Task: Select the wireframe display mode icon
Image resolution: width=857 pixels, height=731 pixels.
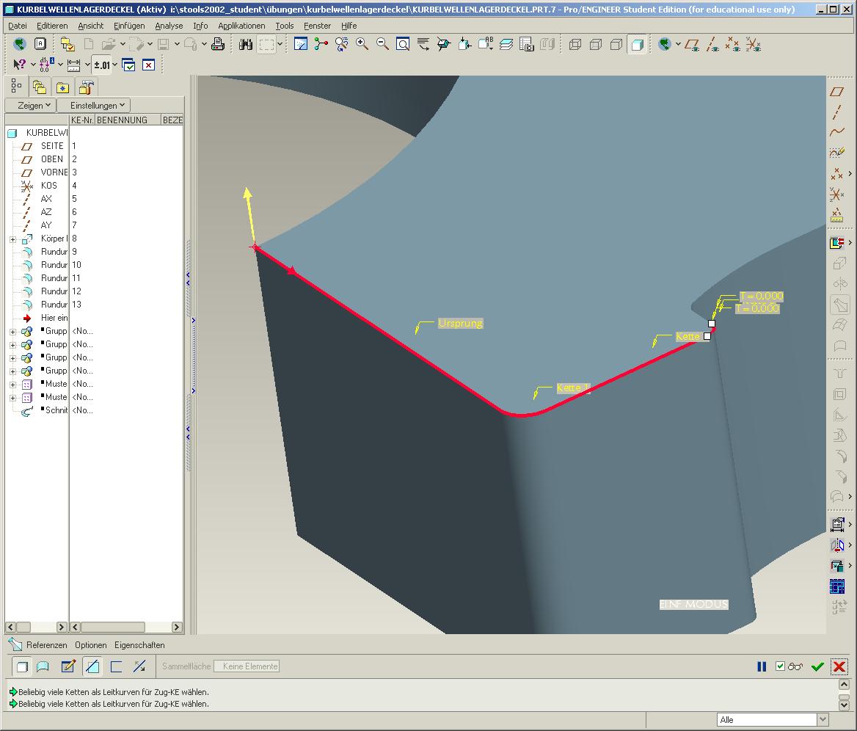Action: [575, 44]
